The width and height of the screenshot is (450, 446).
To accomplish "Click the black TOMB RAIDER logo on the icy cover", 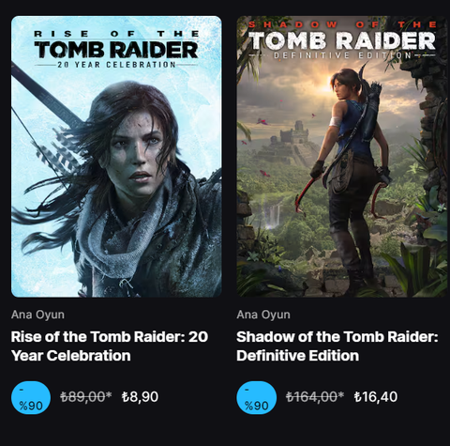I will (116, 50).
